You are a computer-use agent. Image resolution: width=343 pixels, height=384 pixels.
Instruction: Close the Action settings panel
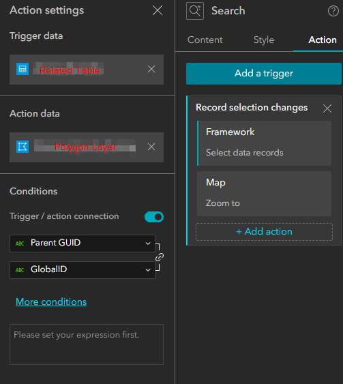point(158,10)
